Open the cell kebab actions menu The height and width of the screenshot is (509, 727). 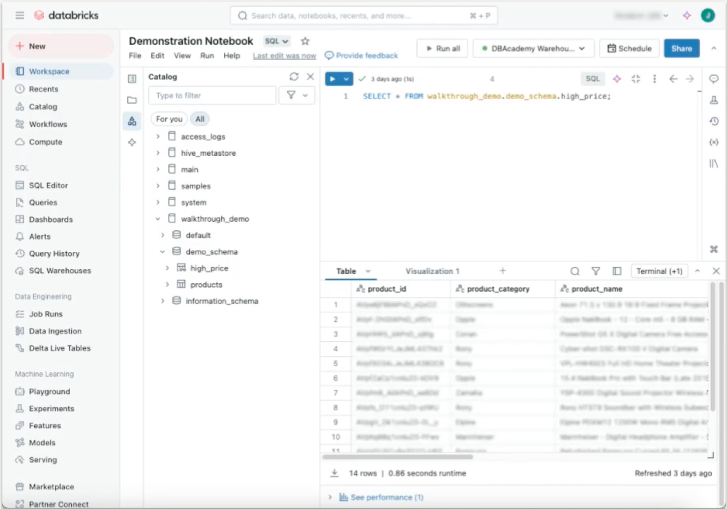(654, 79)
